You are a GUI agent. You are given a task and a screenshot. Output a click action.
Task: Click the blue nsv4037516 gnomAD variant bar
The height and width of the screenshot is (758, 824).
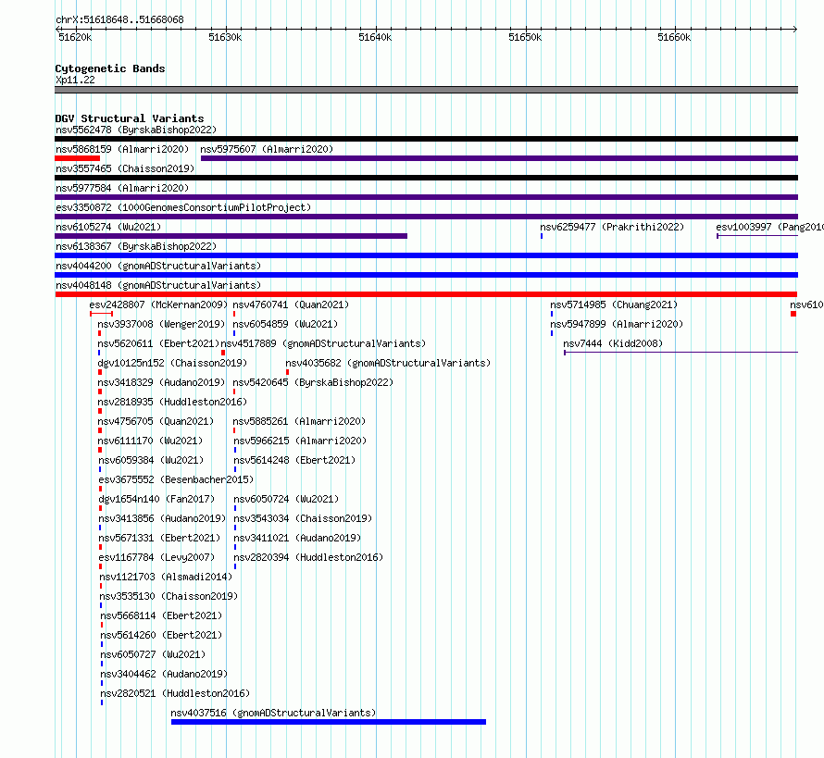[329, 722]
